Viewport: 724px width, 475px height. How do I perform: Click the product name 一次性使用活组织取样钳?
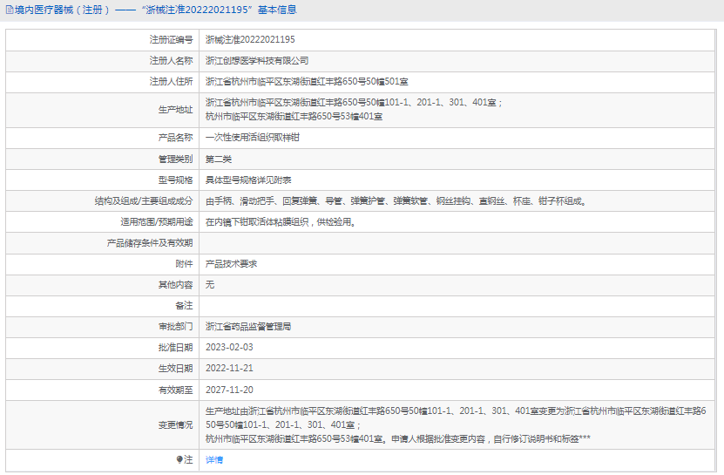coord(253,137)
